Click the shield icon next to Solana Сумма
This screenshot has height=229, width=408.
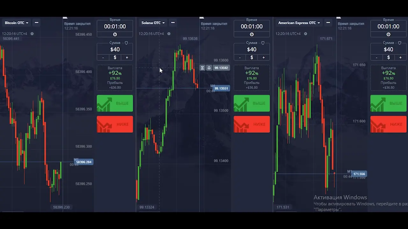click(263, 43)
